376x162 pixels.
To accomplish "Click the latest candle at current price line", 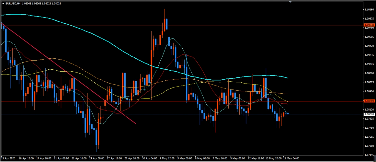I will (288, 113).
